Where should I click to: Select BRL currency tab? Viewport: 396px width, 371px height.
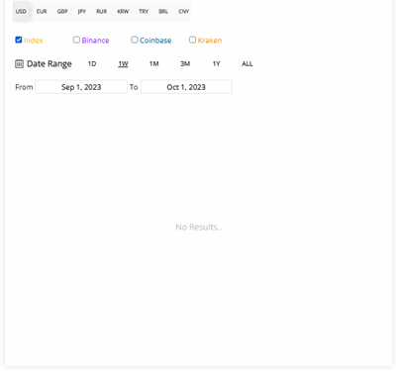point(163,12)
